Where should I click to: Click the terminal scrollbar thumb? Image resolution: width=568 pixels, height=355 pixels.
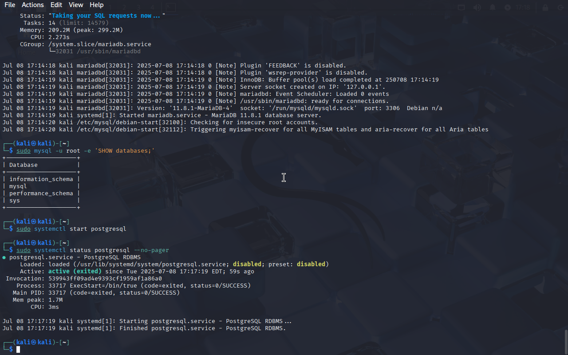pos(566,341)
